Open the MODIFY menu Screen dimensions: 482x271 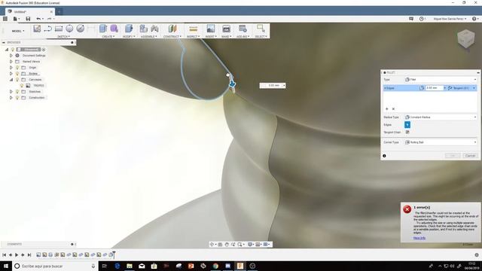click(x=129, y=37)
